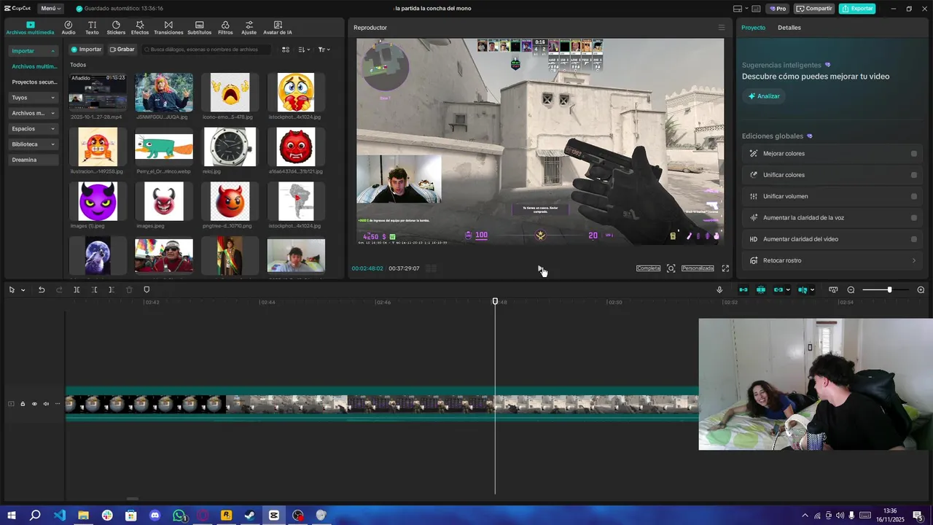Focus the media search field
Screen dimensions: 933x525
pos(208,50)
